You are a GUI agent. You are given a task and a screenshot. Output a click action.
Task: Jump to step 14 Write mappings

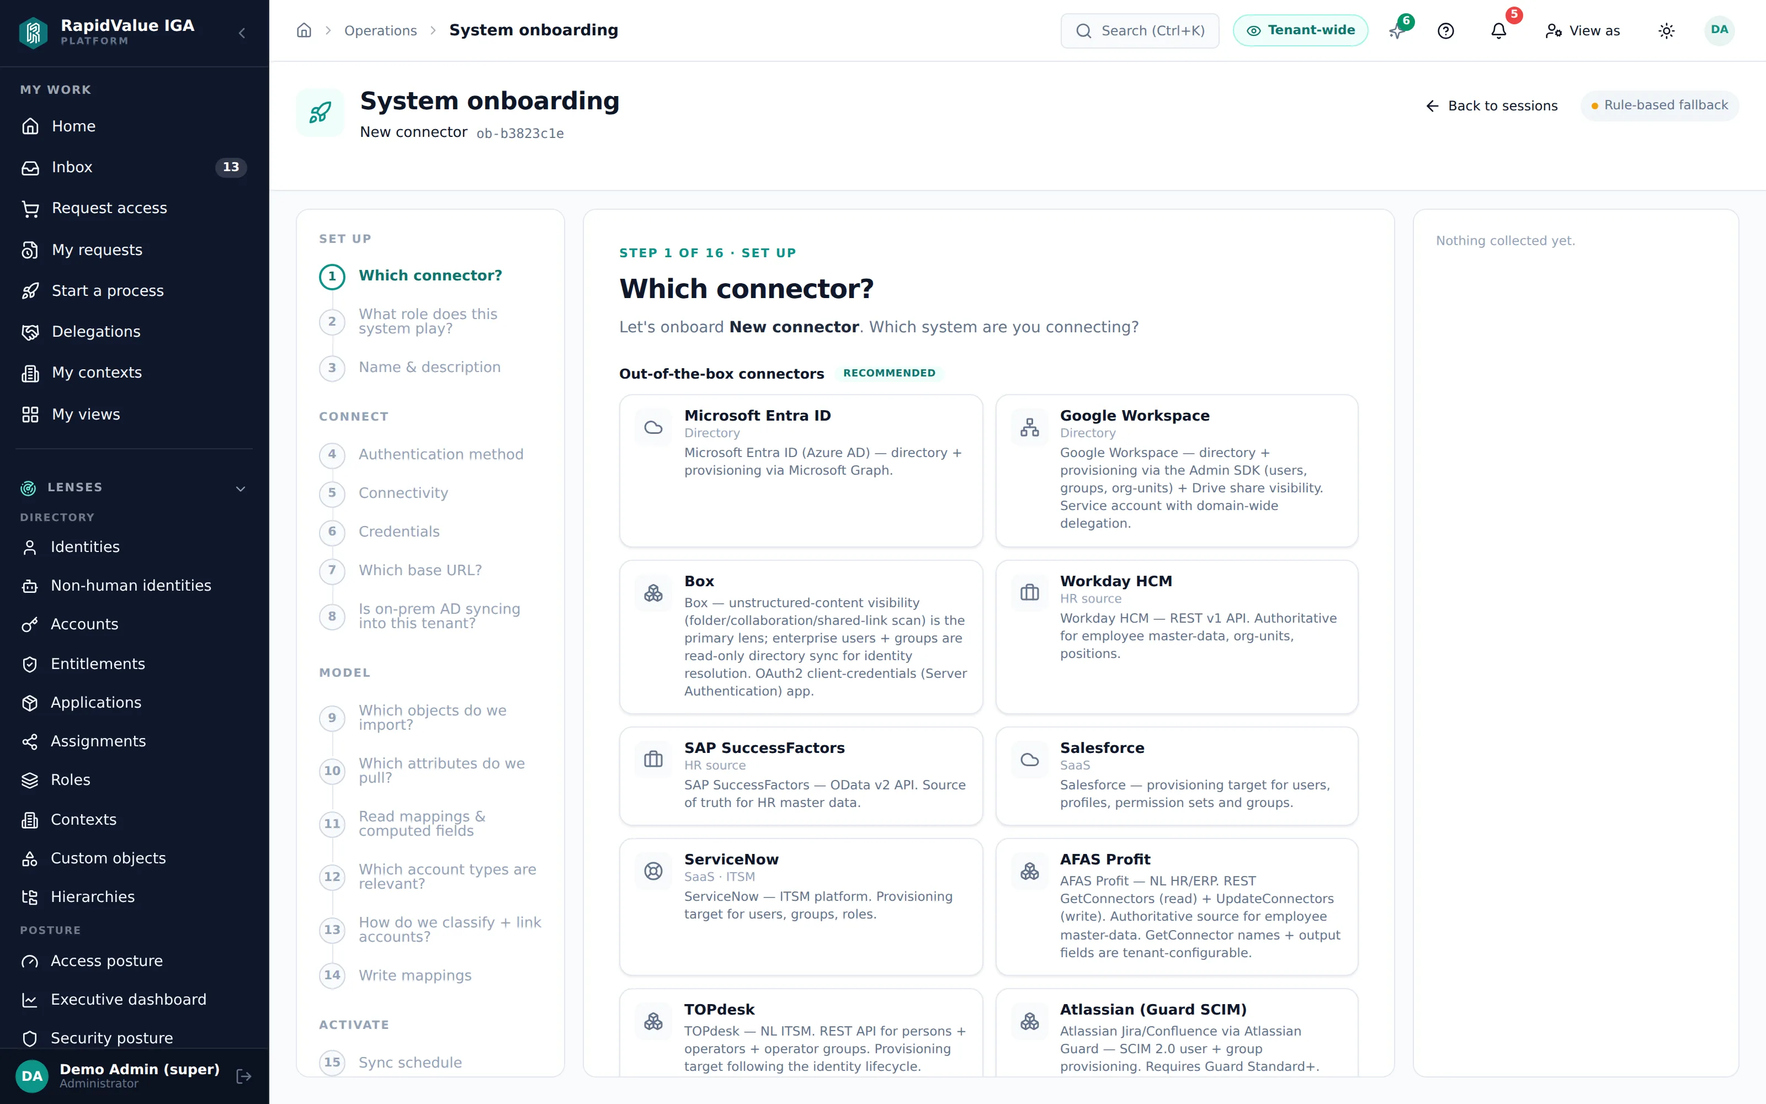pyautogui.click(x=430, y=975)
